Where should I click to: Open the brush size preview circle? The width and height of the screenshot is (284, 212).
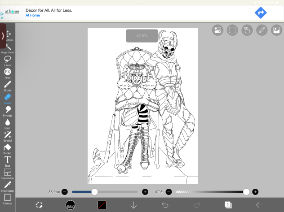coord(71,205)
